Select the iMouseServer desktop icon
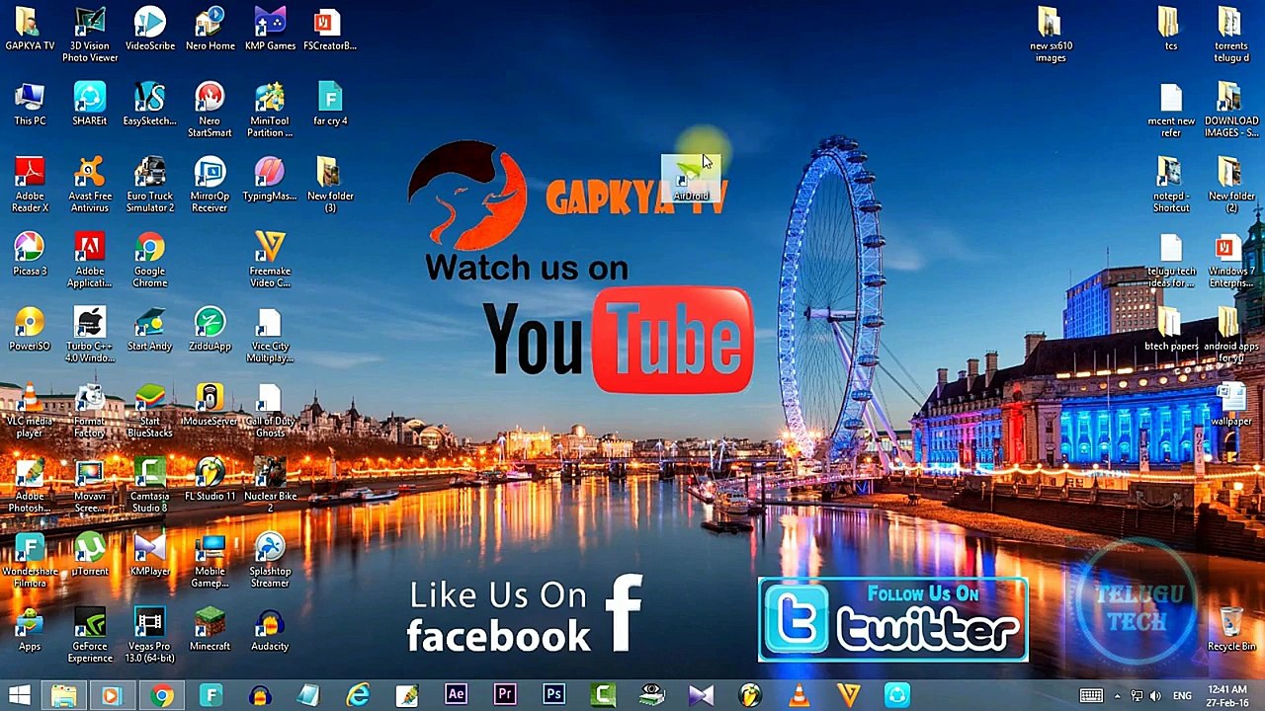Image resolution: width=1265 pixels, height=711 pixels. (x=210, y=405)
